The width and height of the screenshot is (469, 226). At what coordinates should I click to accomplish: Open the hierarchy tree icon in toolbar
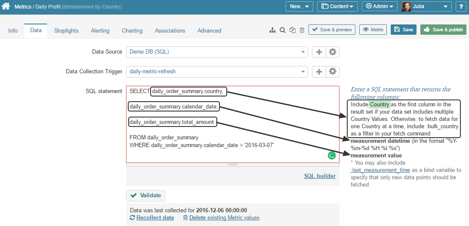(272, 30)
